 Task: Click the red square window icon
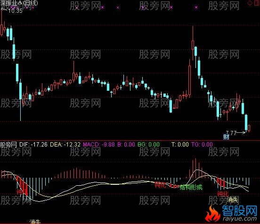[257, 3]
